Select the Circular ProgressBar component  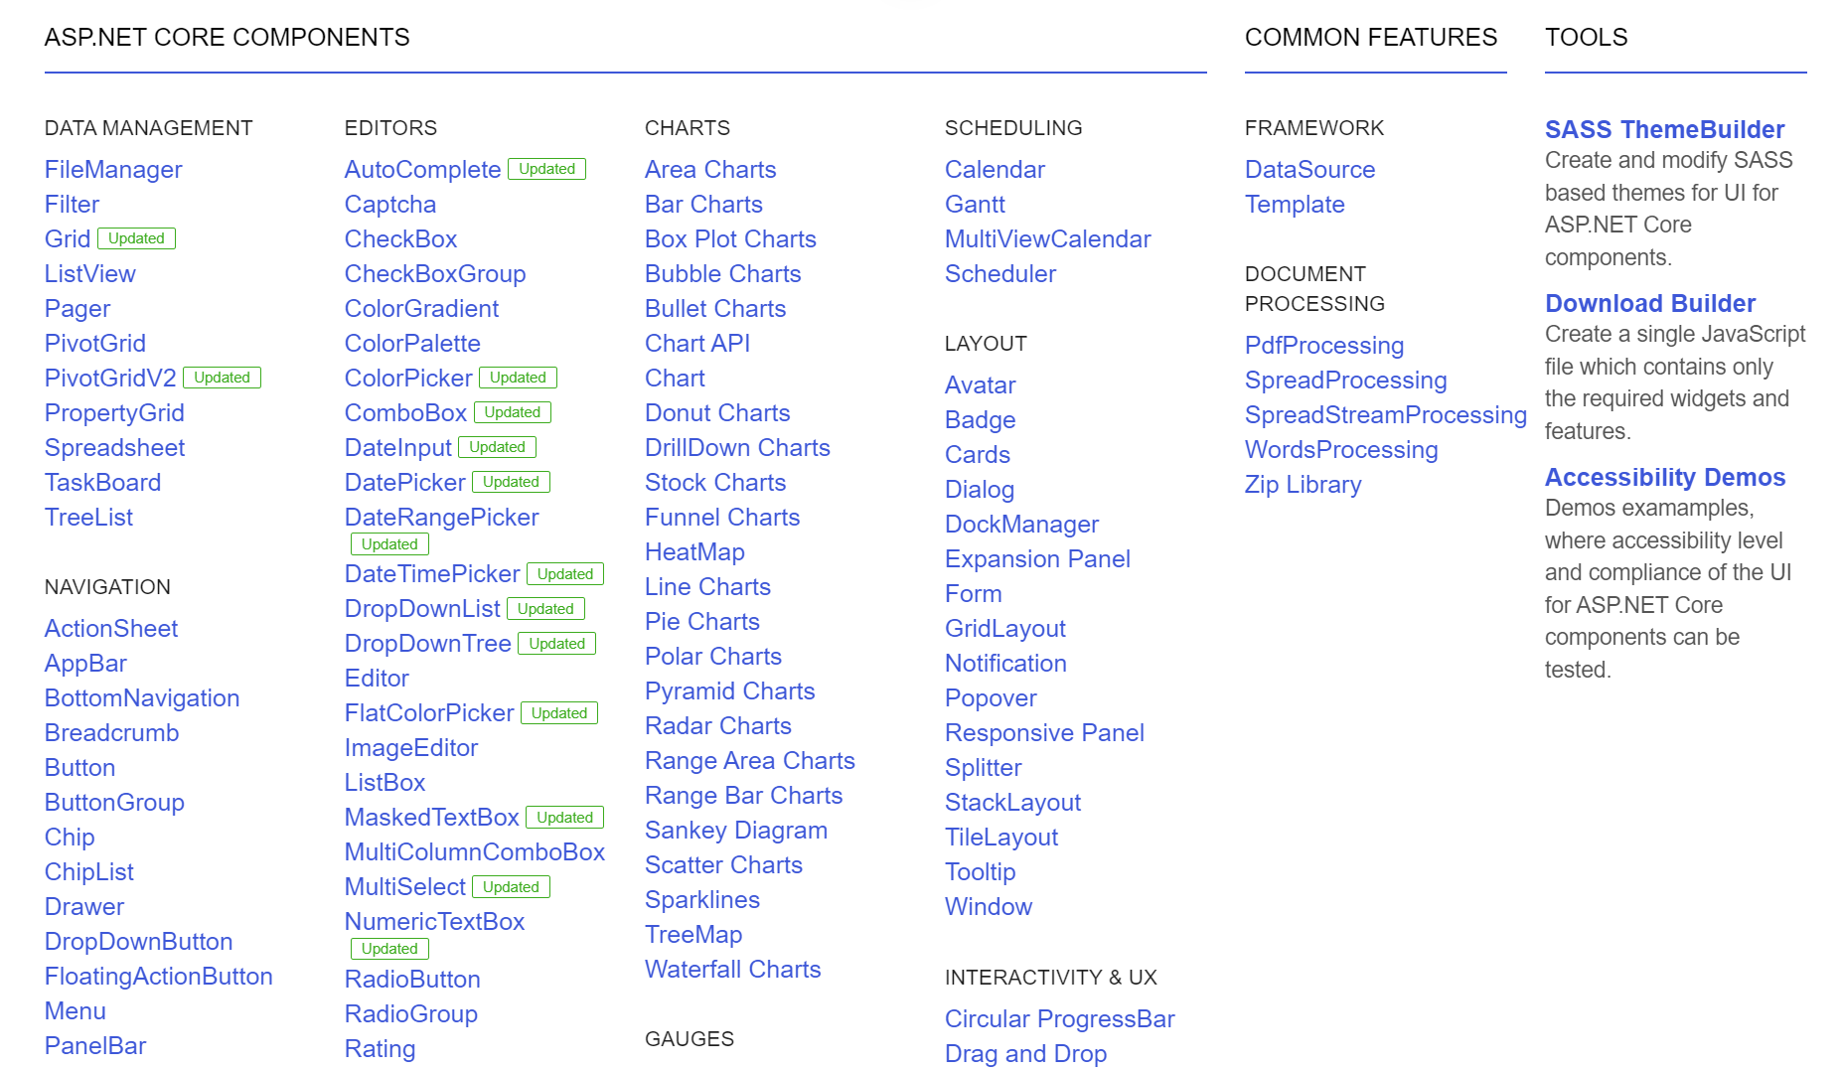(1059, 1018)
